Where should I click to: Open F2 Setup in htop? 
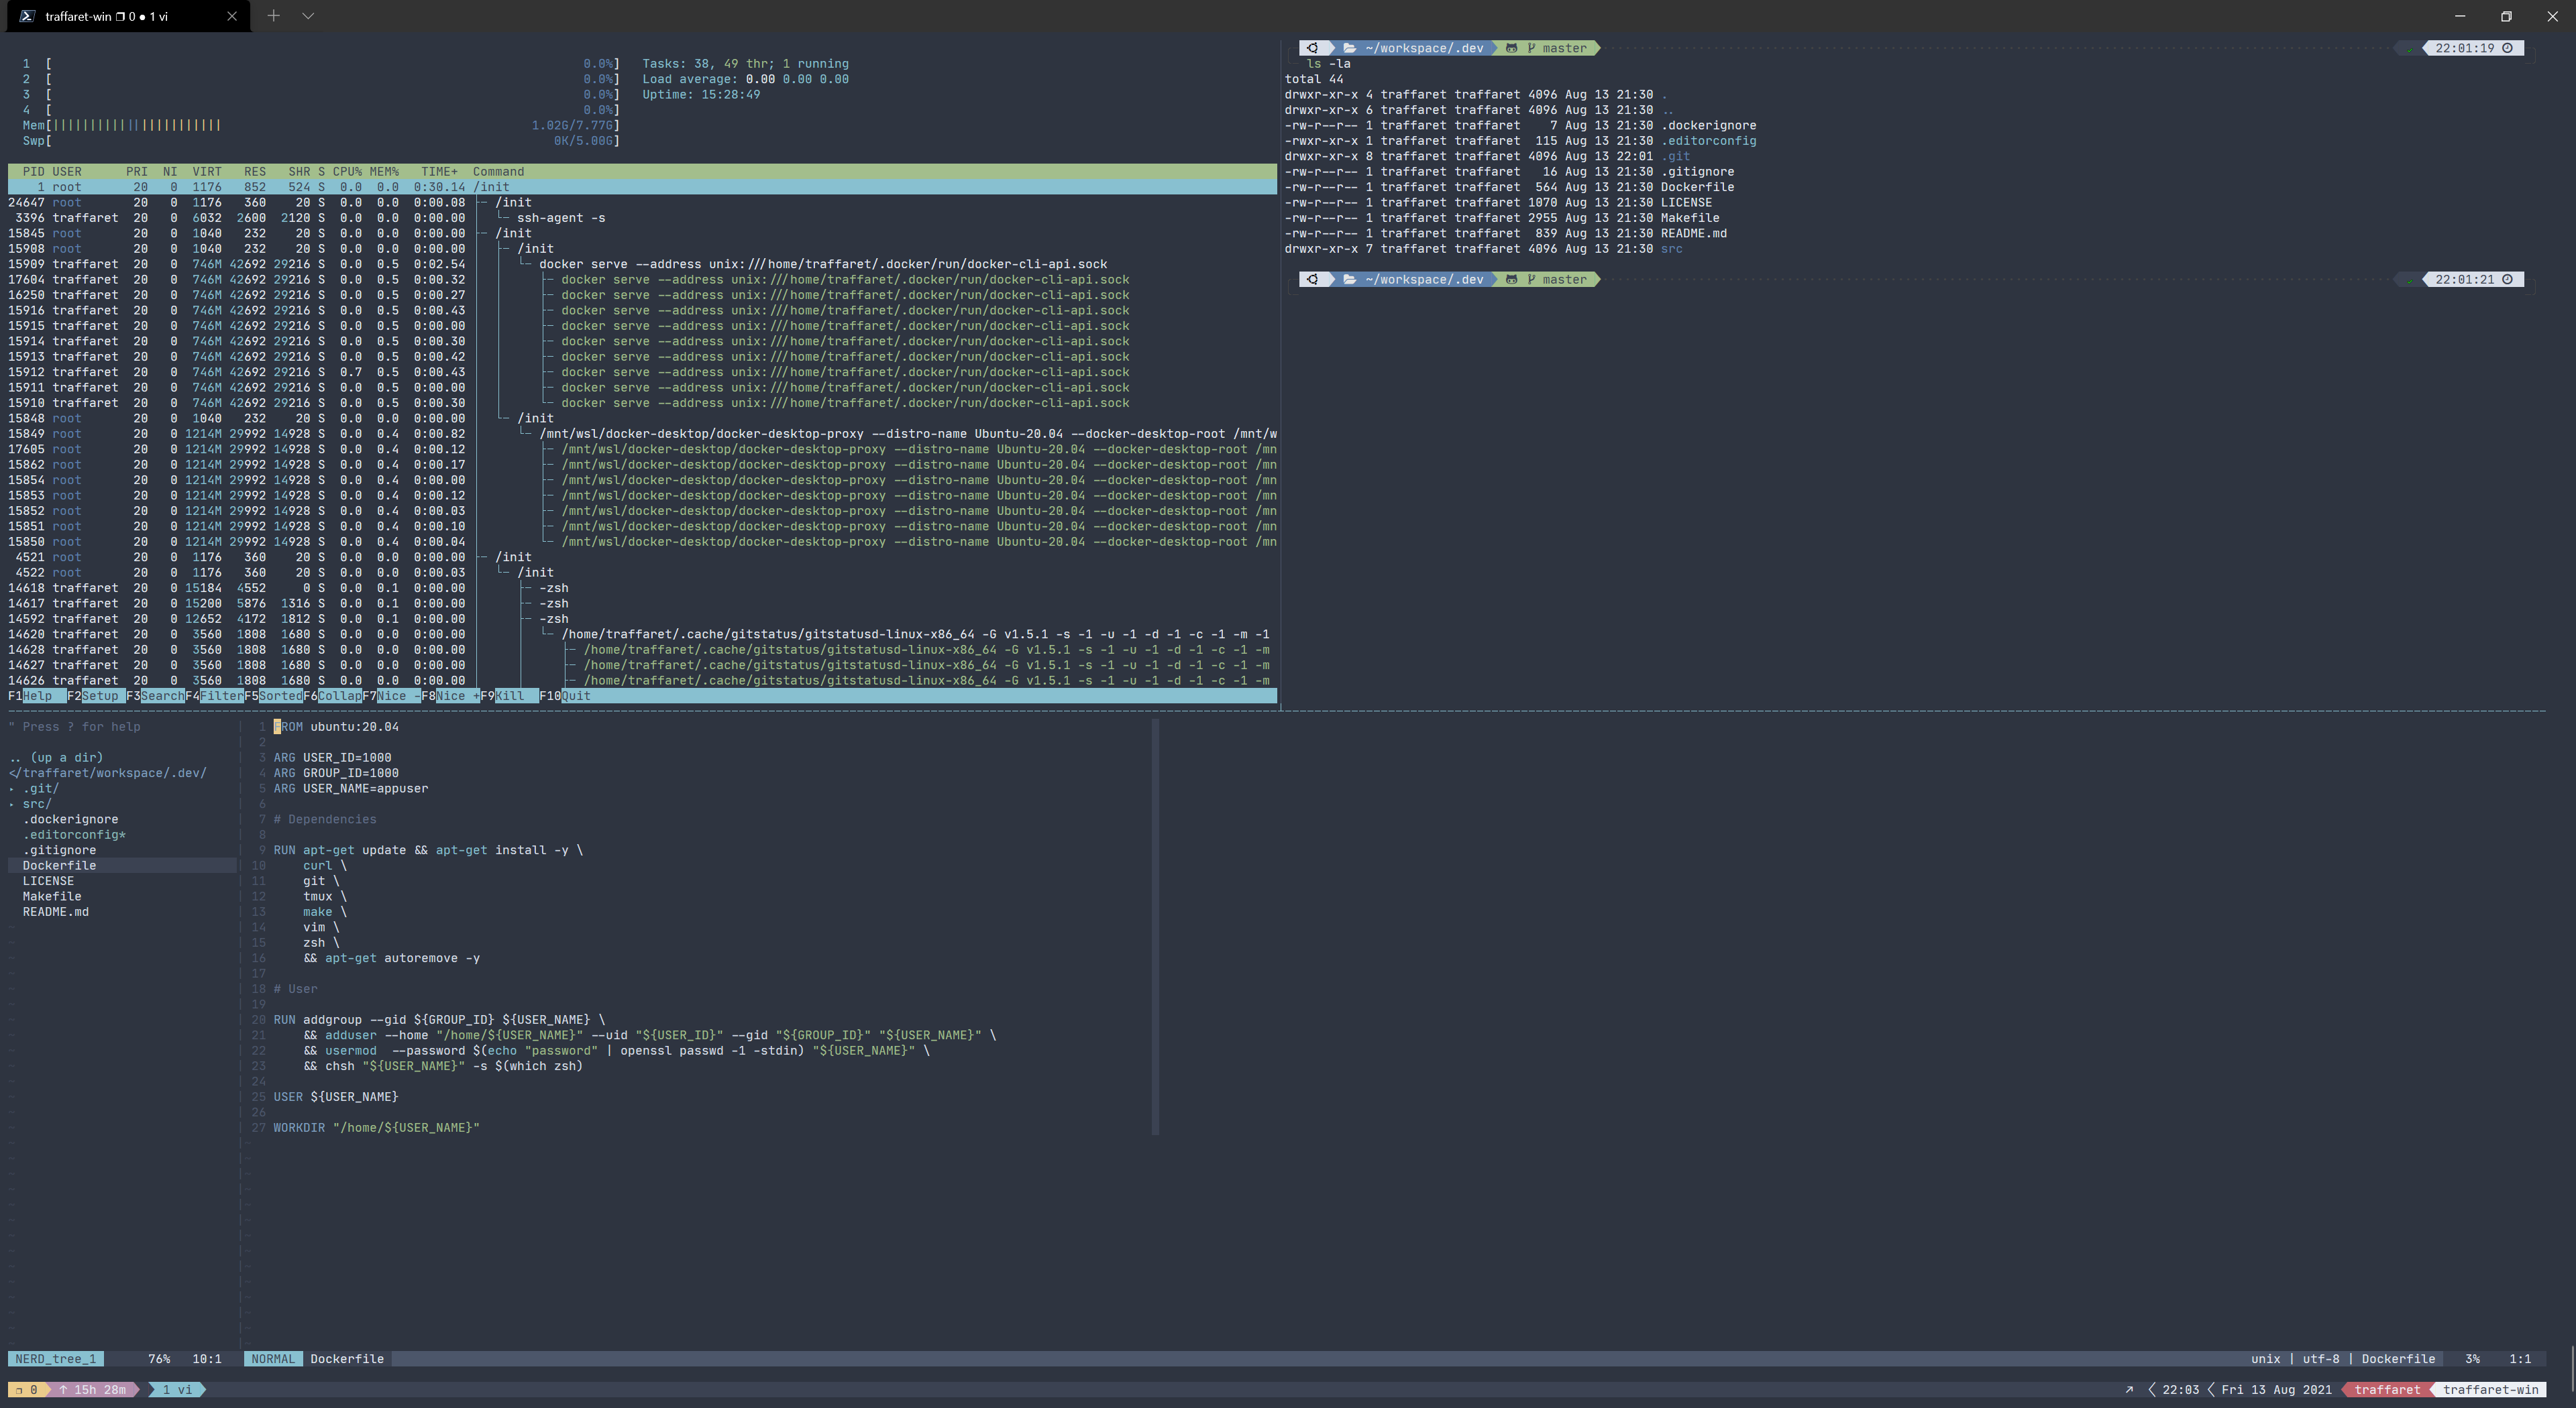tap(96, 695)
